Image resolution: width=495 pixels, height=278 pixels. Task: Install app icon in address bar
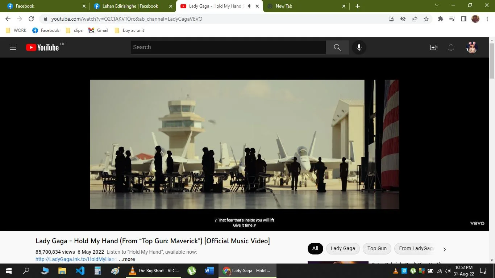[391, 19]
